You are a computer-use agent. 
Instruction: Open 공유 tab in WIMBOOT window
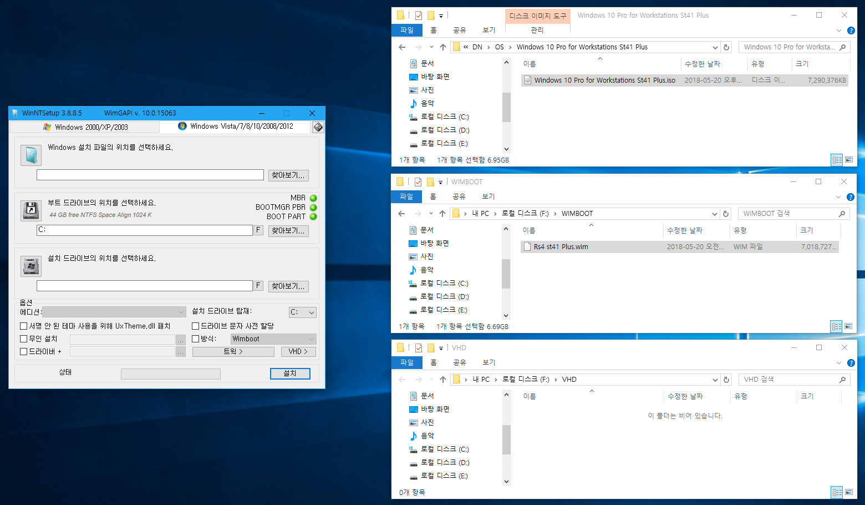coord(459,196)
